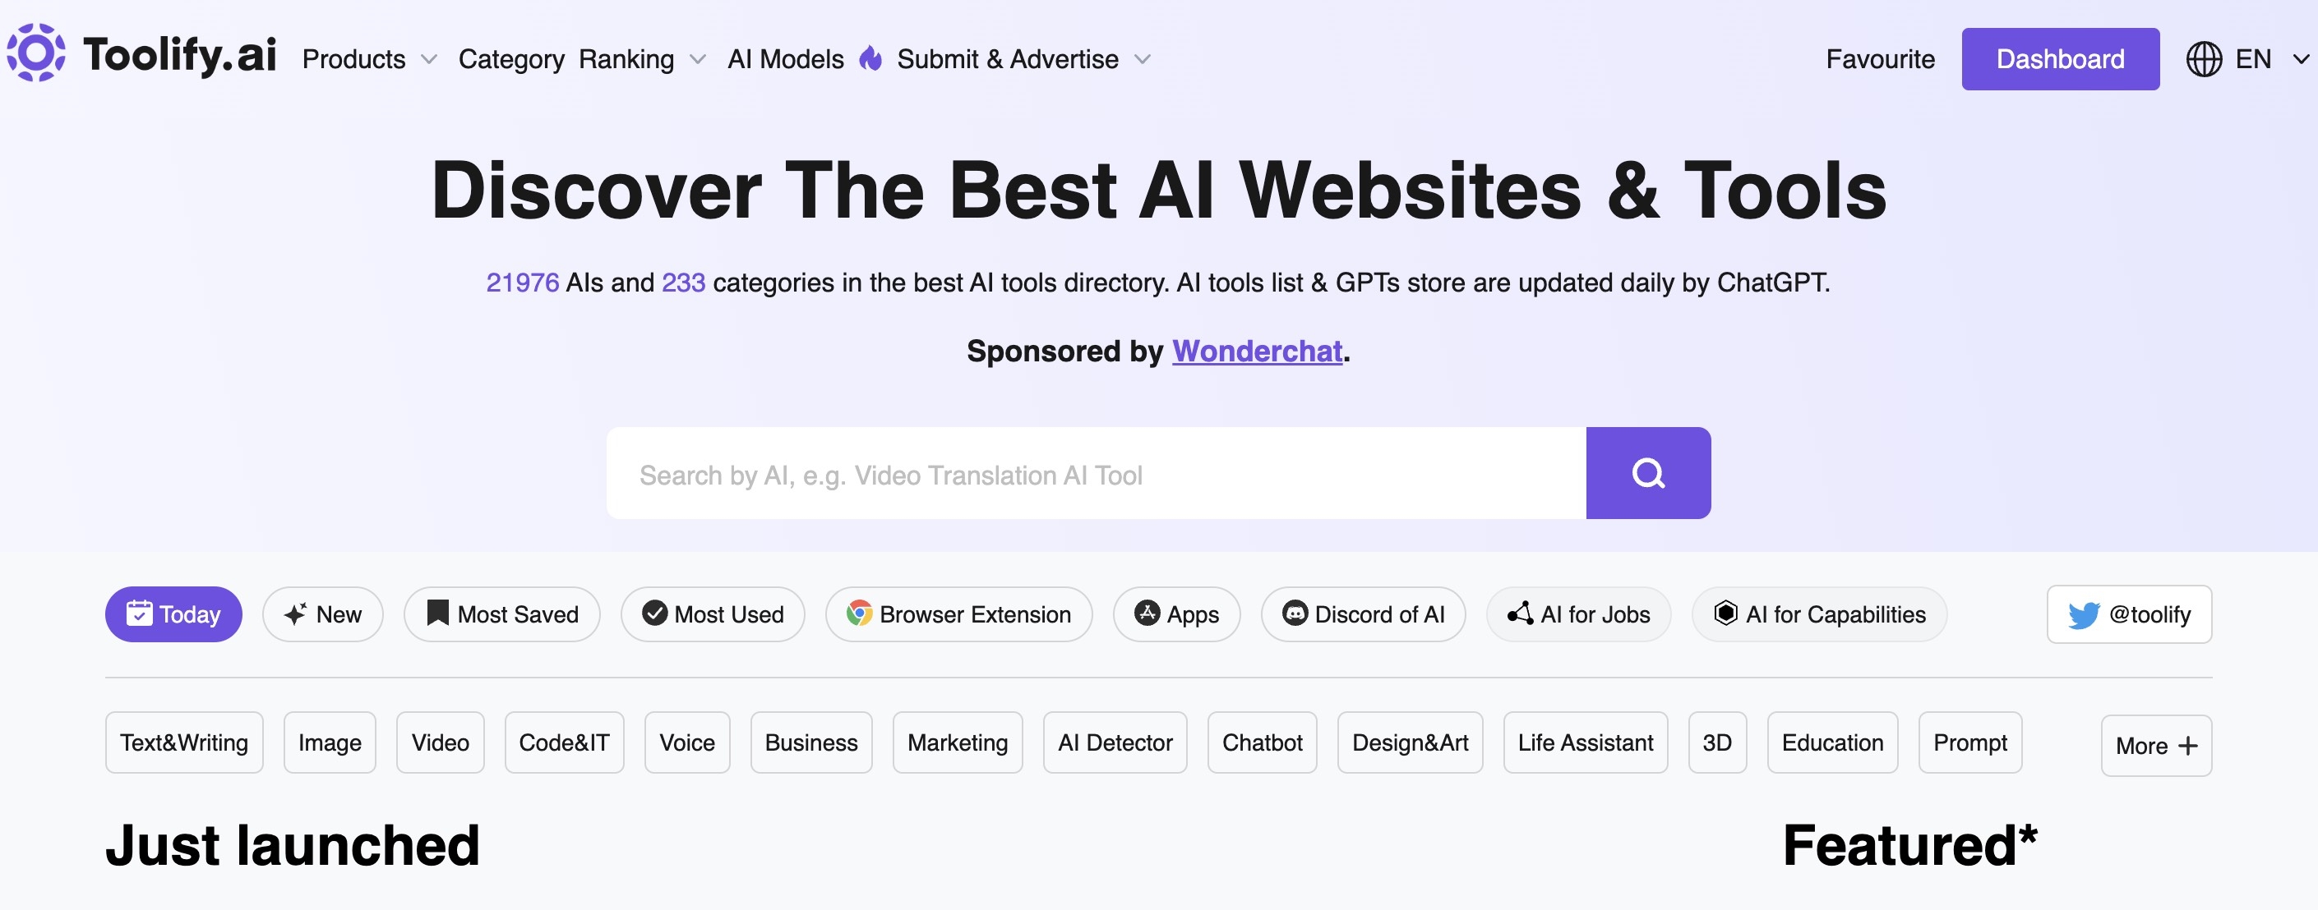This screenshot has height=910, width=2318.
Task: Click the magnifier search button
Action: tap(1647, 473)
